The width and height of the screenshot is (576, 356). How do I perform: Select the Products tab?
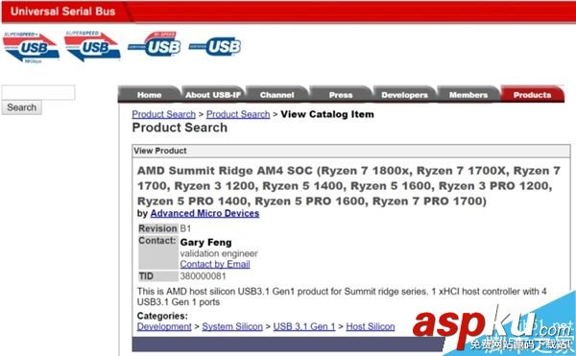[532, 95]
